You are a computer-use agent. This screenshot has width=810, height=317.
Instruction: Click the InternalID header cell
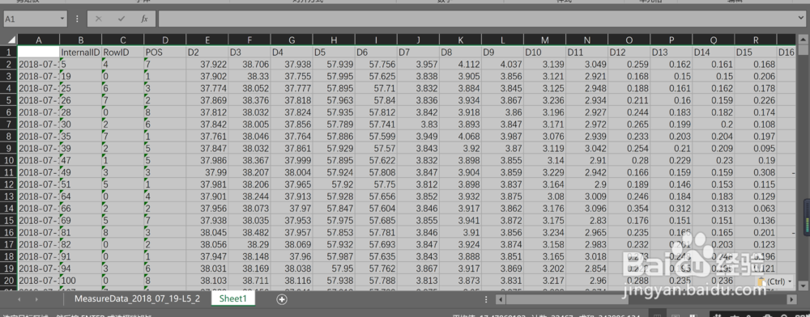pyautogui.click(x=80, y=52)
